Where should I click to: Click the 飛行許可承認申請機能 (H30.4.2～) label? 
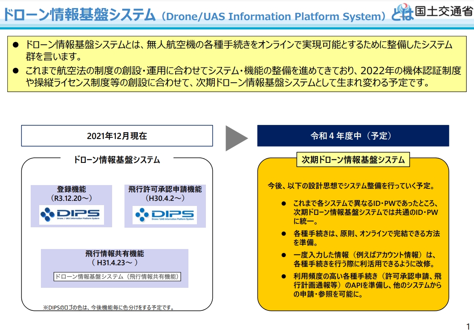[x=165, y=194]
